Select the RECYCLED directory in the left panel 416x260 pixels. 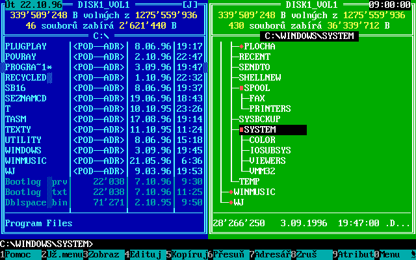point(26,77)
